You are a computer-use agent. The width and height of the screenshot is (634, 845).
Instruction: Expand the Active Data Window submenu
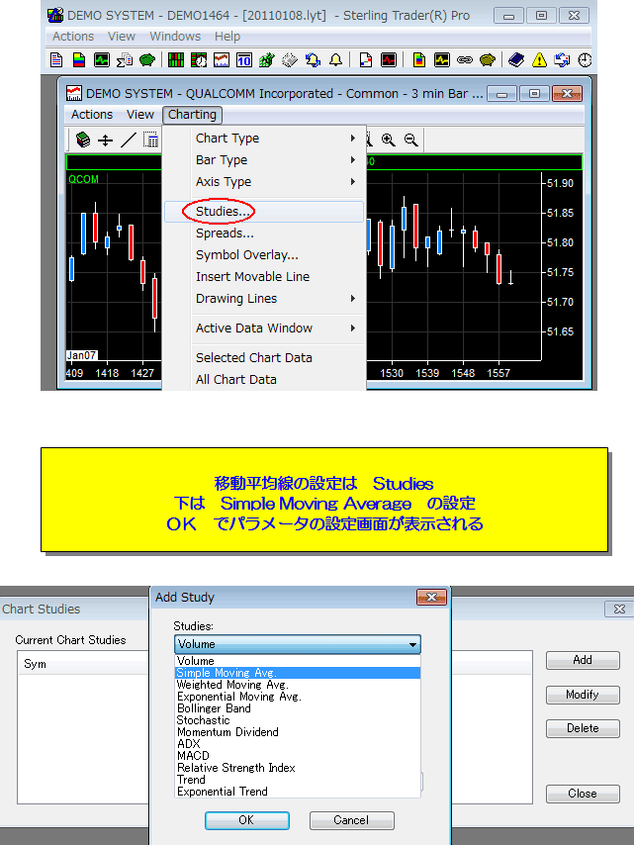(264, 329)
